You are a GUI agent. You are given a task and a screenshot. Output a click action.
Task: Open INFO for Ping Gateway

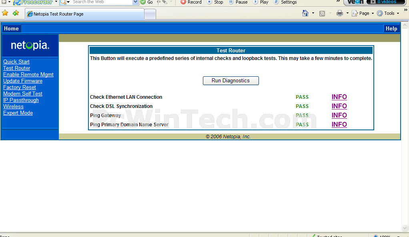point(339,116)
